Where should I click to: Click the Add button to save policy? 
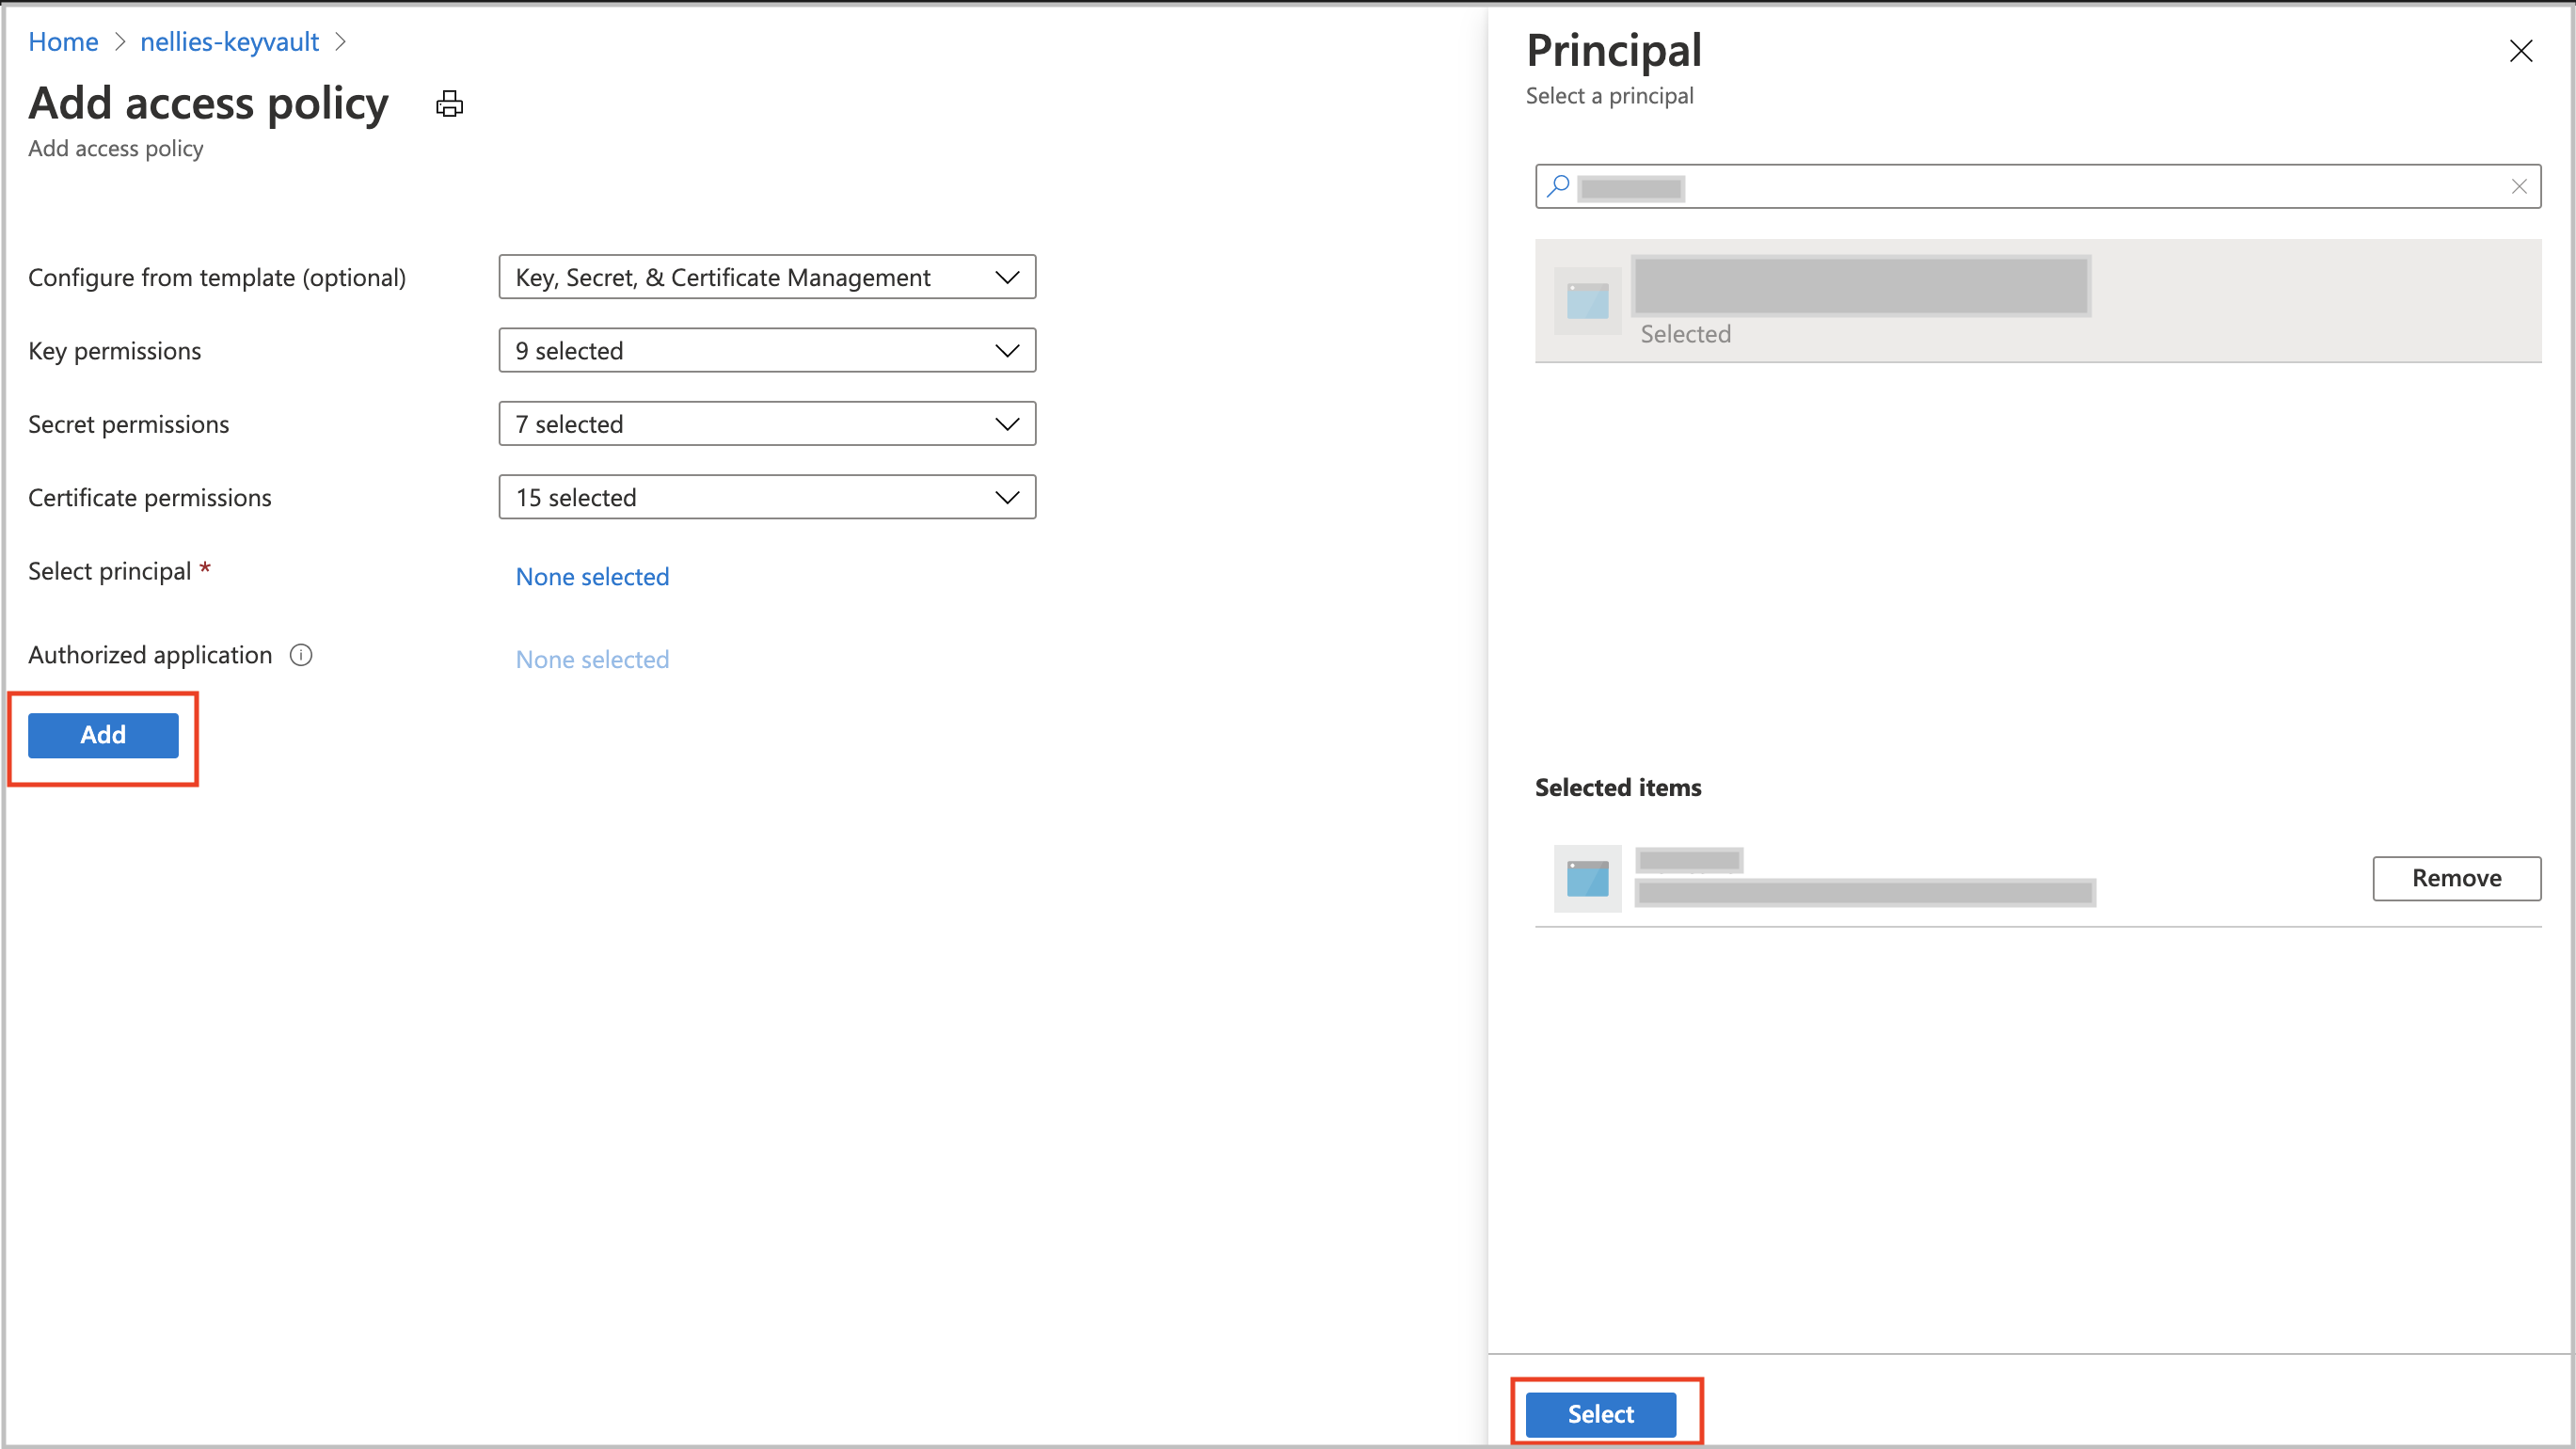click(x=103, y=734)
